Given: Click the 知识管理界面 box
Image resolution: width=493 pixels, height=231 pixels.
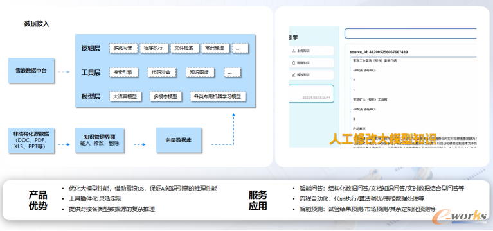Looking at the screenshot, I should click(x=100, y=141).
